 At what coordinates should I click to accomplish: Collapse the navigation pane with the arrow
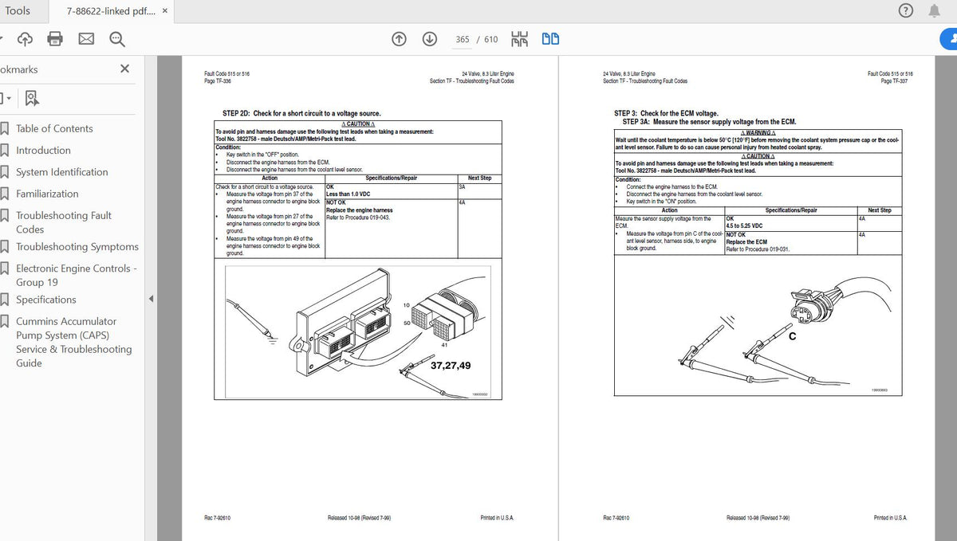(152, 300)
